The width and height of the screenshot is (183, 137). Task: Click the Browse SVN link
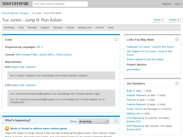[x=134, y=129]
